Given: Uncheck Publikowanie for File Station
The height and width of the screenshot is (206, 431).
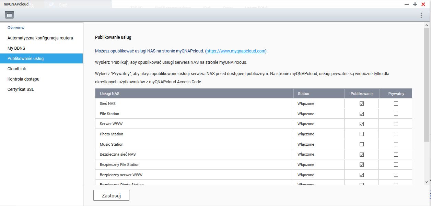Looking at the screenshot, I should pos(362,114).
